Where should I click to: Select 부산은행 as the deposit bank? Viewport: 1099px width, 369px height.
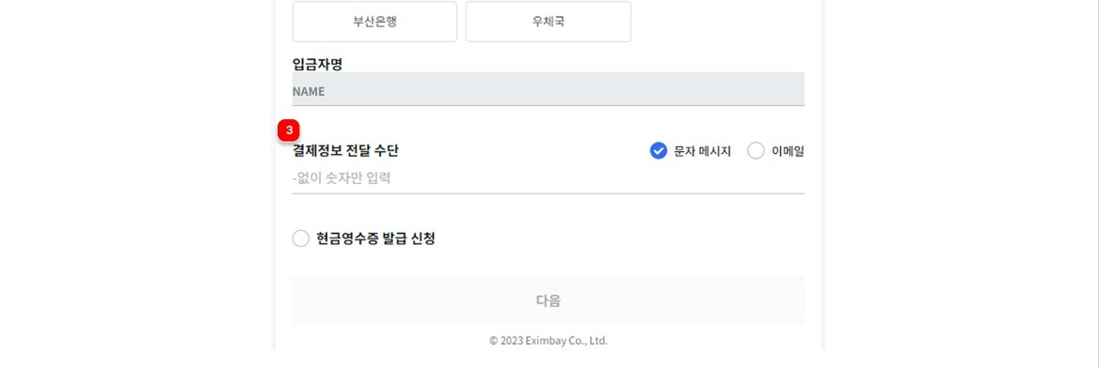coord(374,22)
